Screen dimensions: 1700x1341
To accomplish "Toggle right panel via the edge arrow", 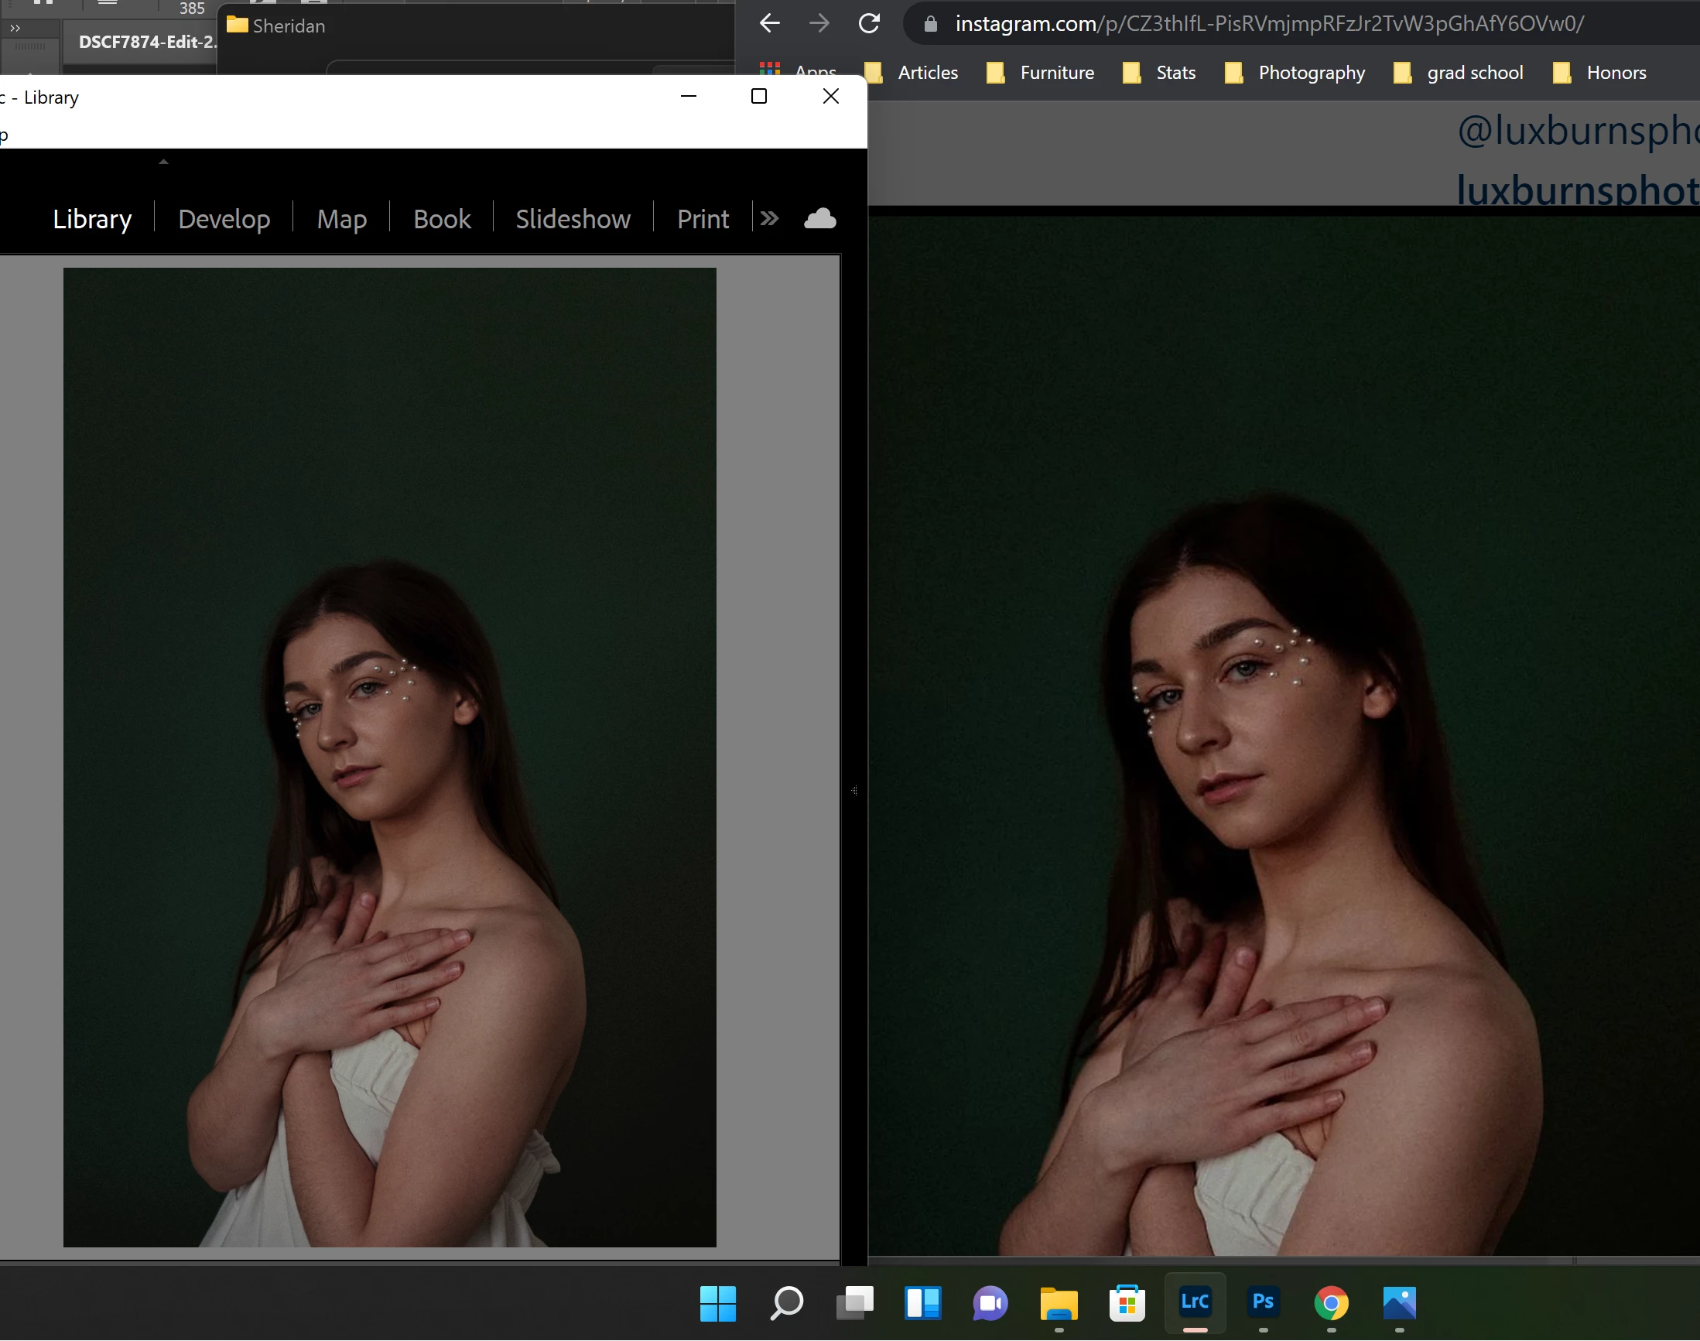I will point(854,791).
